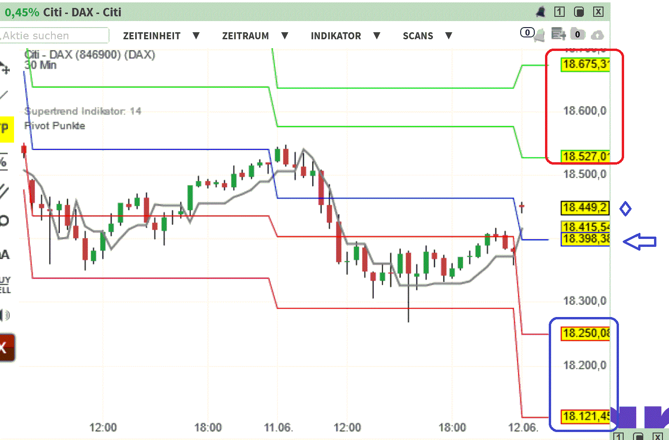The height and width of the screenshot is (440, 669).
Task: Select the crosshair drawing tool
Action: click(6, 70)
